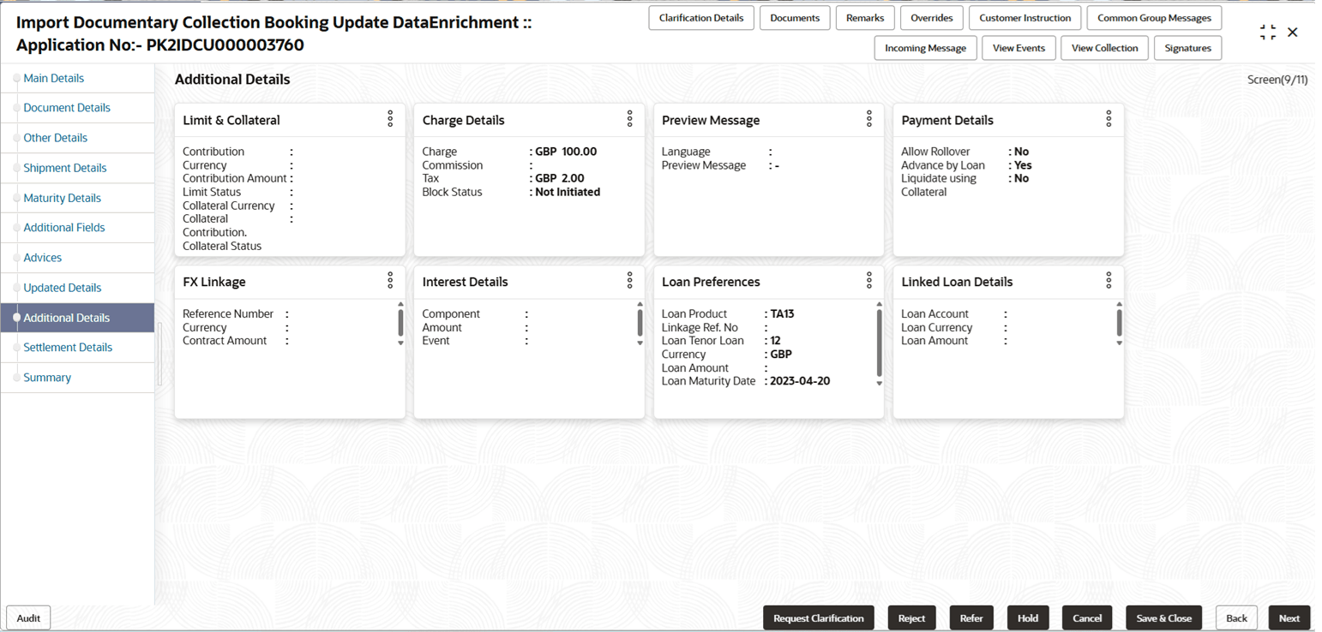Click the Linked Loan Details tile scrollbar
This screenshot has width=1322, height=632.
click(1119, 323)
